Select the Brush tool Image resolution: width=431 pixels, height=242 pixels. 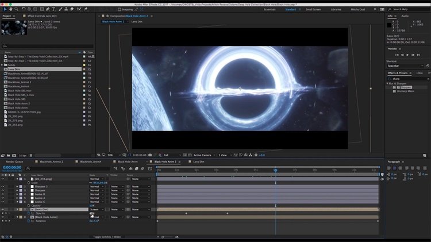point(60,9)
